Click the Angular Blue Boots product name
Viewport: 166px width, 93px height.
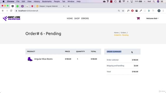click(x=43, y=59)
